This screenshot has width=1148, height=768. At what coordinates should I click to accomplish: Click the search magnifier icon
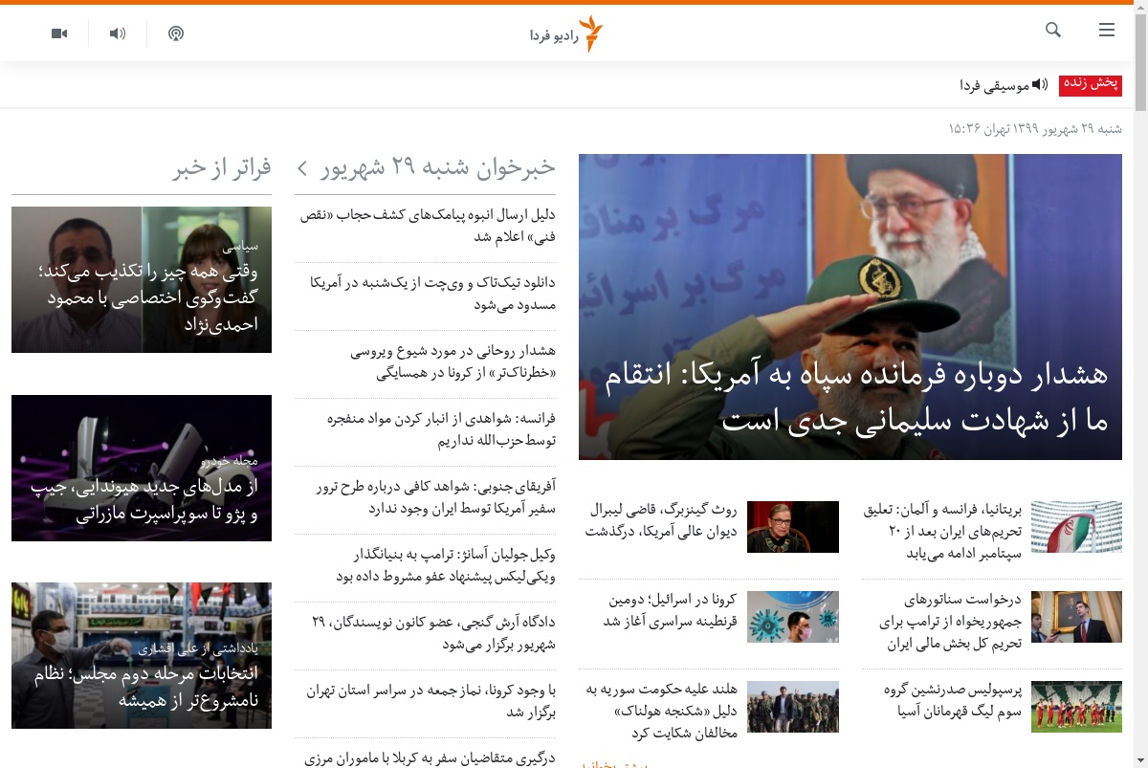1053,31
